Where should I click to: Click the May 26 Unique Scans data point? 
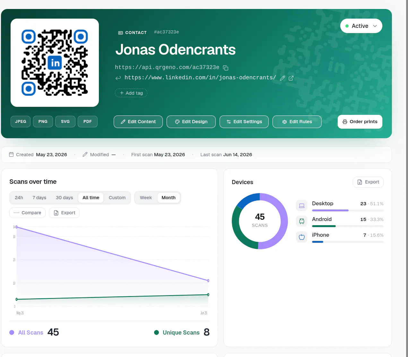coord(16,299)
